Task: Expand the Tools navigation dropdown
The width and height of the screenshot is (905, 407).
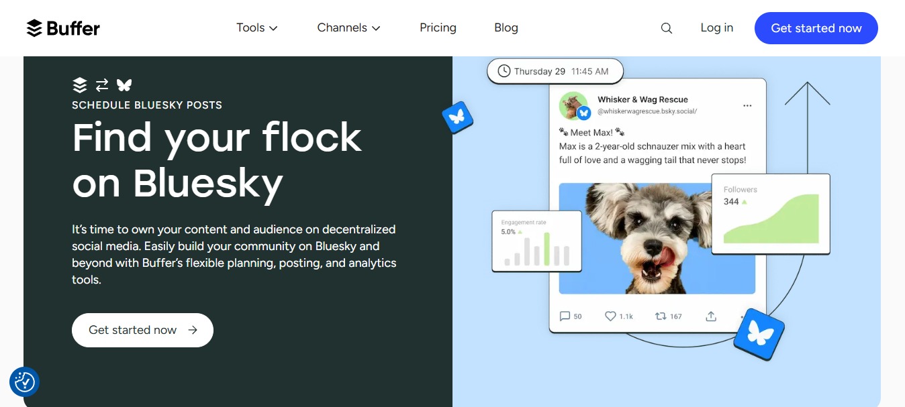Action: (x=257, y=27)
